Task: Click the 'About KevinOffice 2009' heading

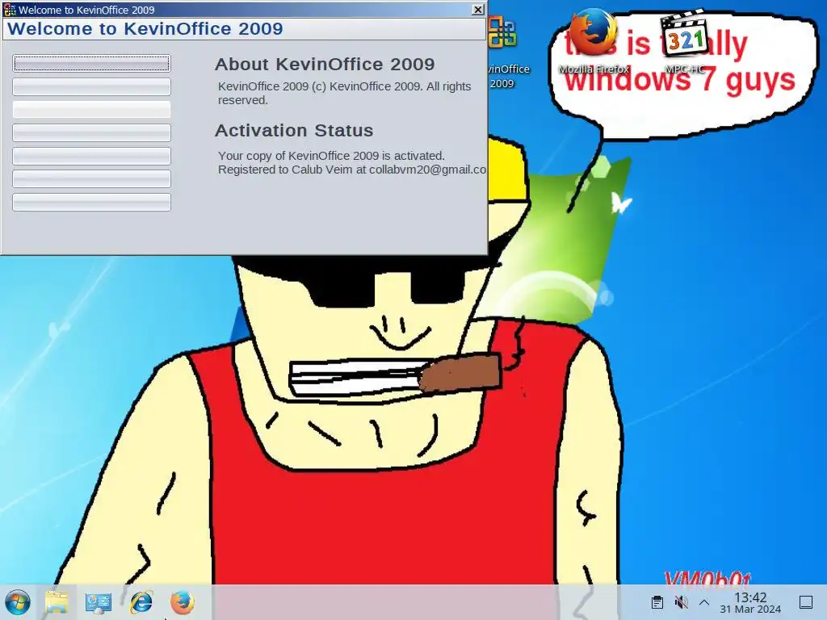Action: point(325,65)
